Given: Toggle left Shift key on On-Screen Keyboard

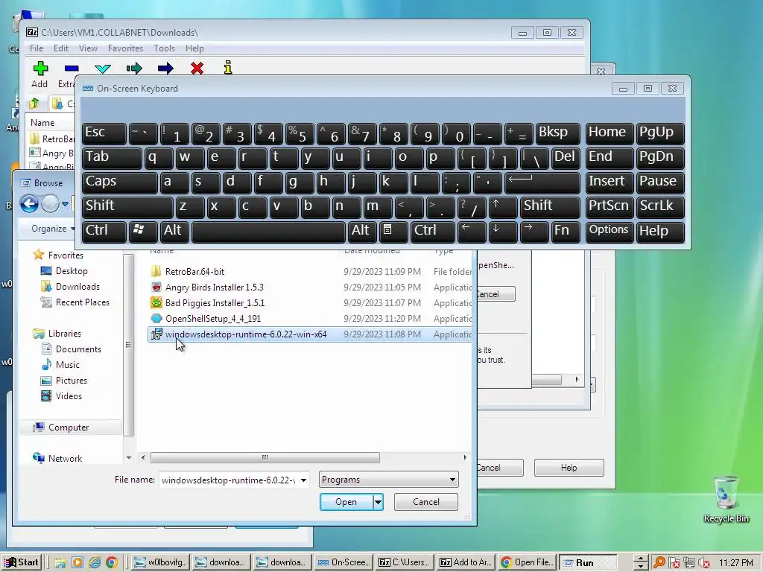Looking at the screenshot, I should 127,206.
